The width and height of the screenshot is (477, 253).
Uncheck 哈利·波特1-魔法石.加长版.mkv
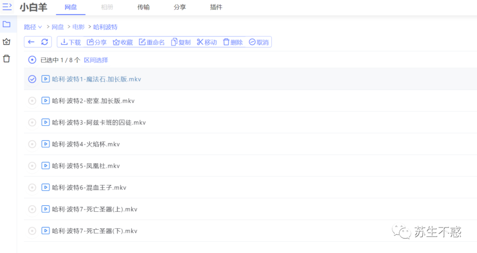click(32, 79)
